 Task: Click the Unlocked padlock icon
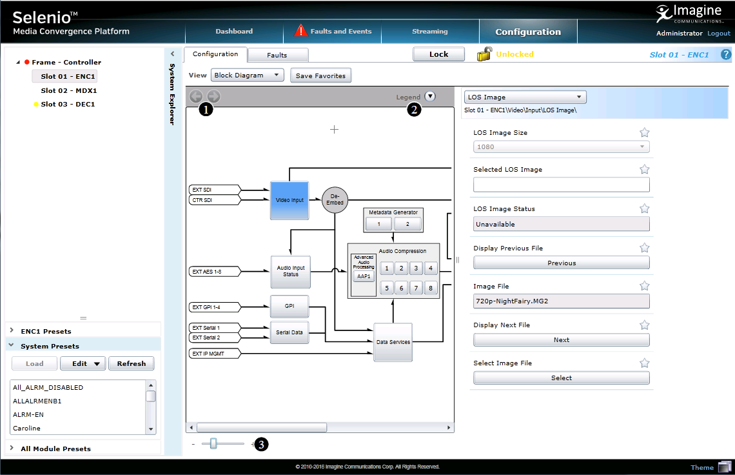pyautogui.click(x=485, y=54)
